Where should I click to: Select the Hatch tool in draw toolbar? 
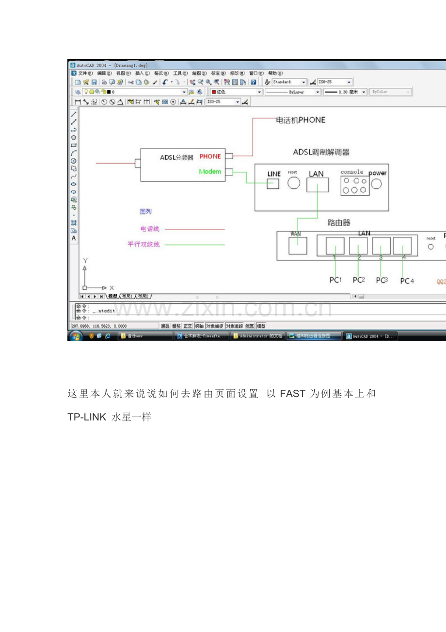[74, 222]
